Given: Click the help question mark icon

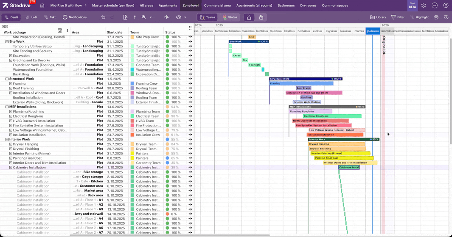Looking at the screenshot, I should tap(446, 6).
